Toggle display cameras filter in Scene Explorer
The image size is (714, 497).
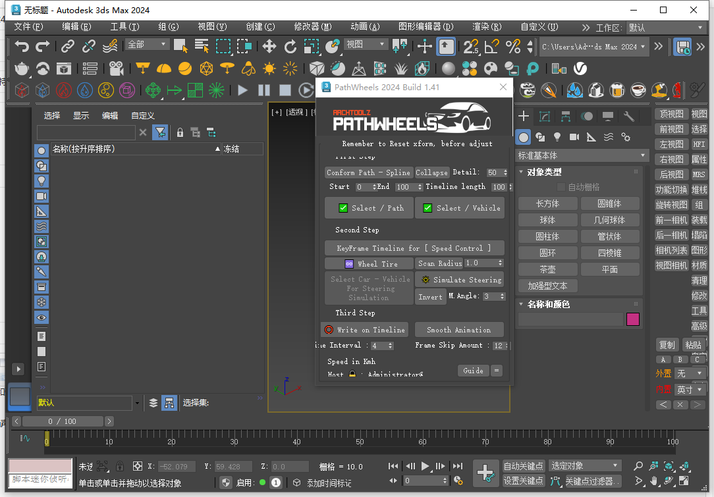coord(41,196)
